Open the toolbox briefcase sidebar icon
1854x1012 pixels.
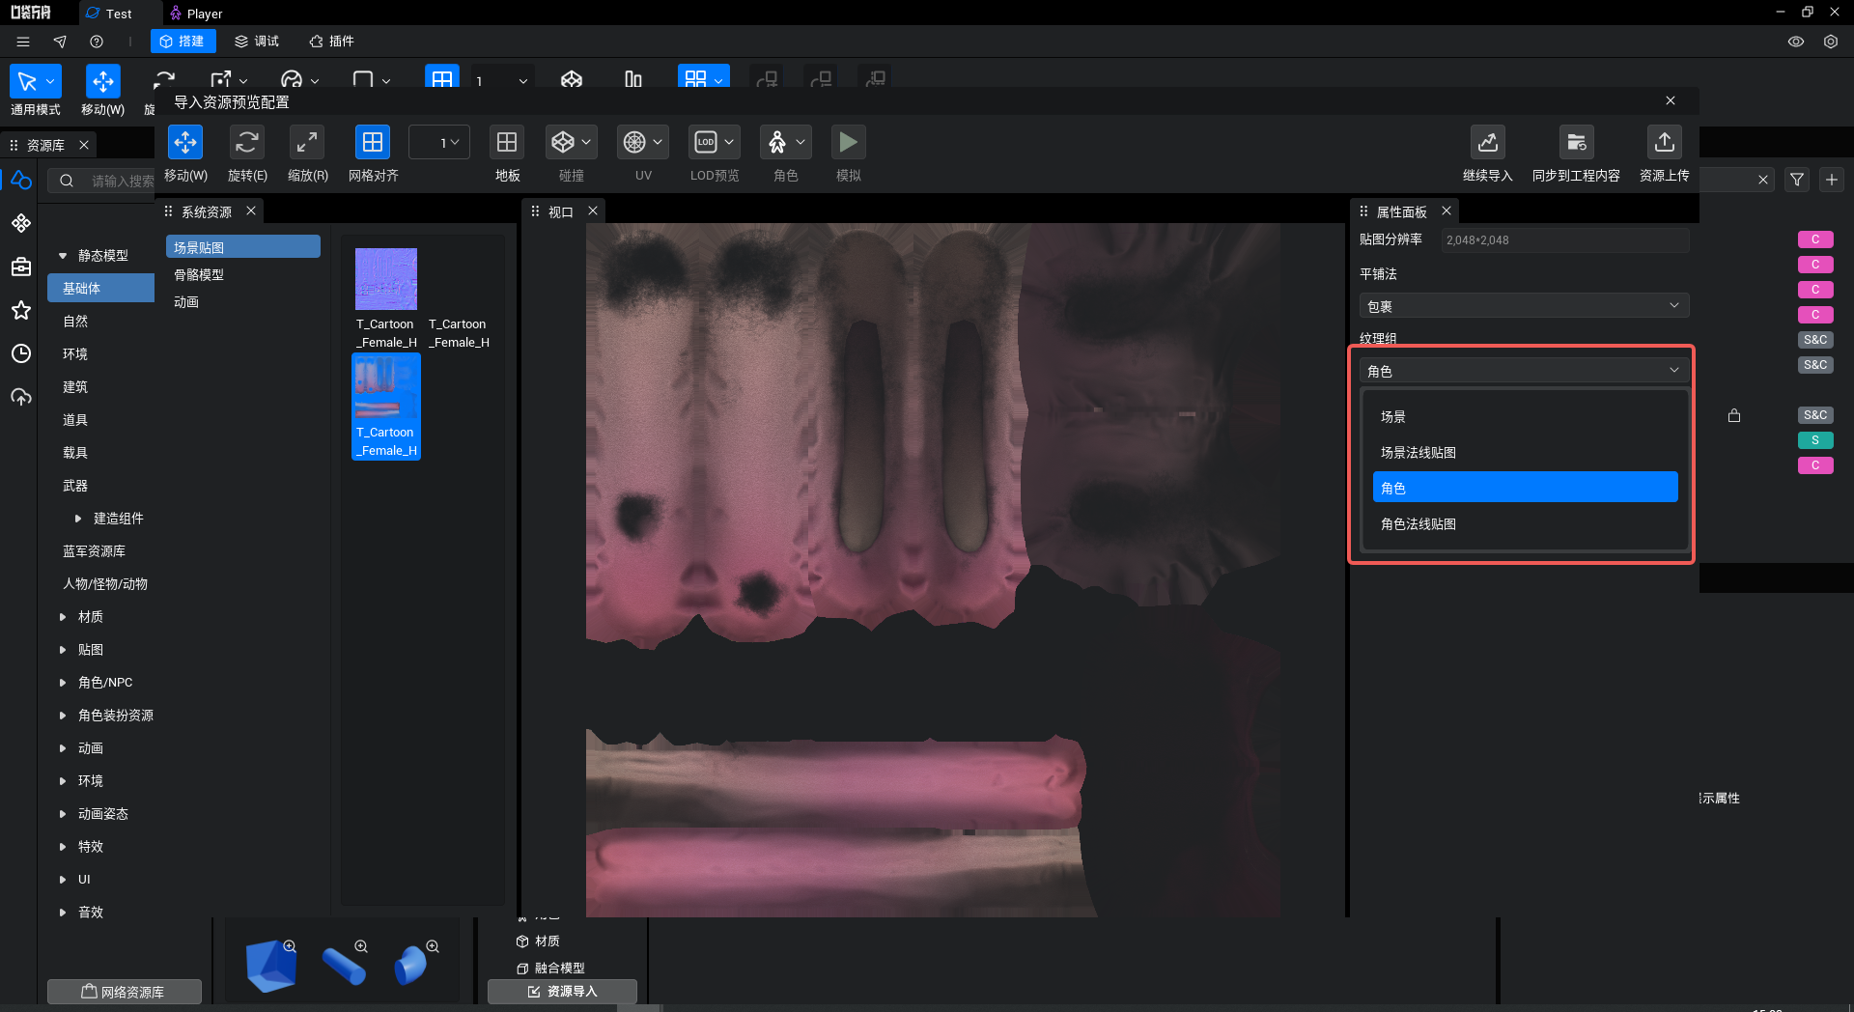21,267
